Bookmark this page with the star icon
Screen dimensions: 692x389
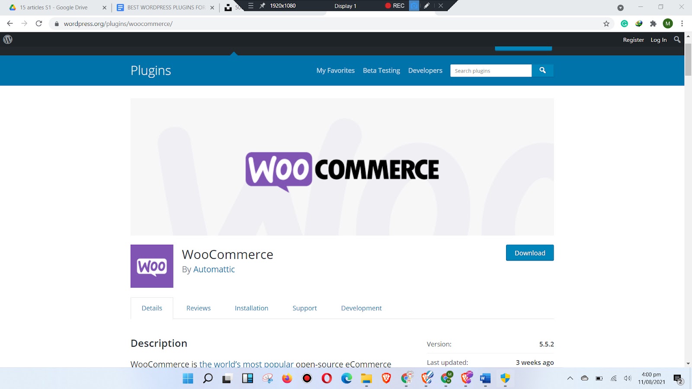click(x=606, y=24)
